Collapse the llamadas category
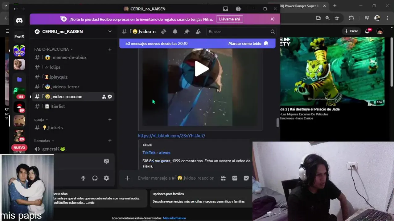Image resolution: width=394 pixels, height=221 pixels. tap(44, 141)
